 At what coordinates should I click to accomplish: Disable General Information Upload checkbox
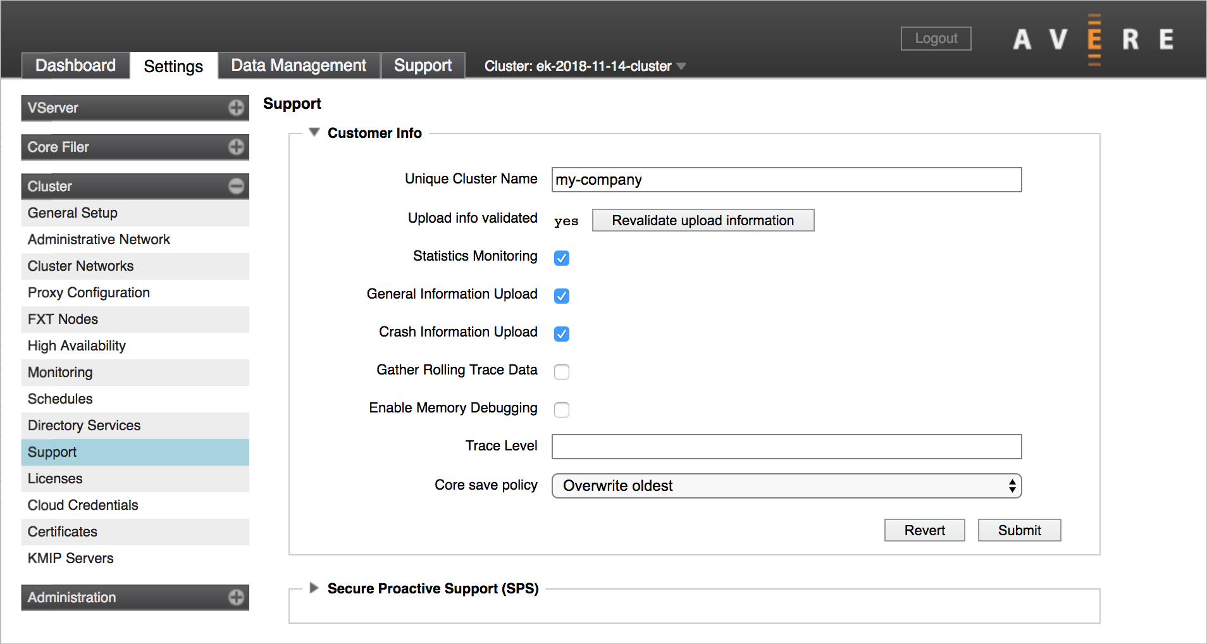[562, 296]
